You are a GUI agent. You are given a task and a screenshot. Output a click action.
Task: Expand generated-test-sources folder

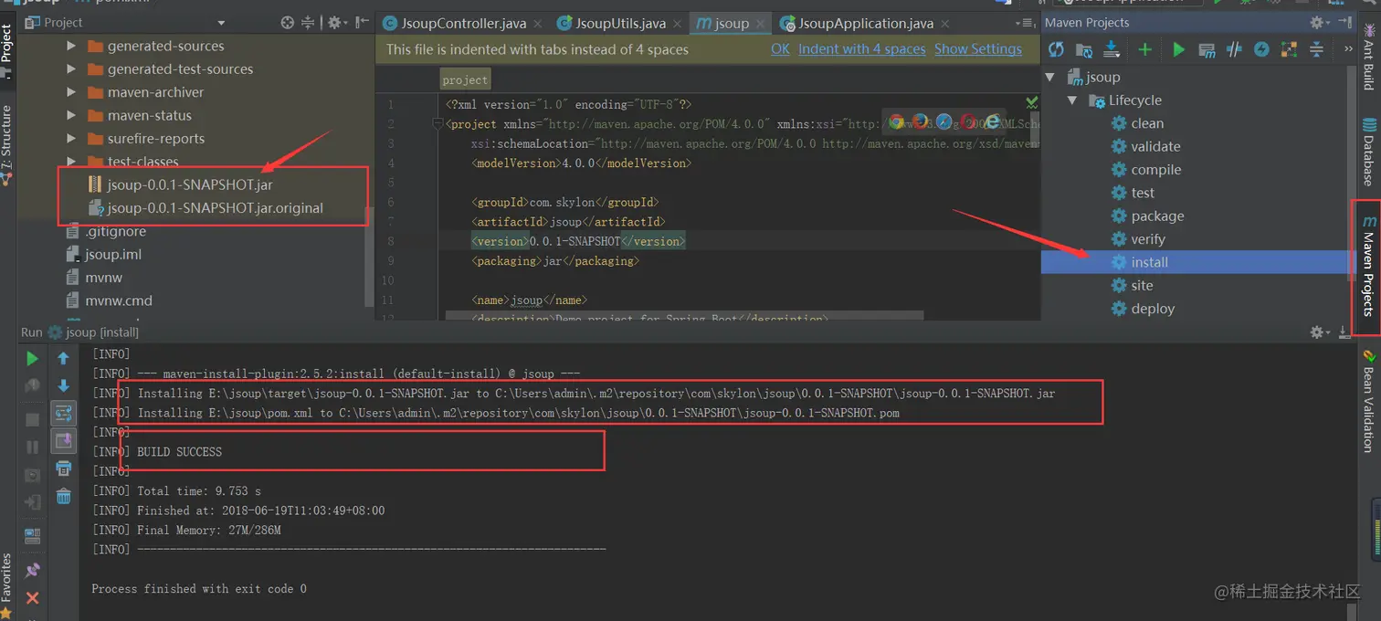click(x=71, y=68)
